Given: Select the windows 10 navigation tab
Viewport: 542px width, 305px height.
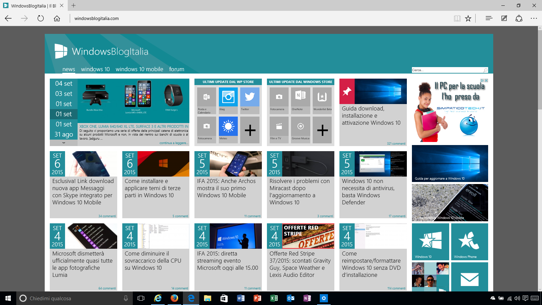Looking at the screenshot, I should 95,69.
